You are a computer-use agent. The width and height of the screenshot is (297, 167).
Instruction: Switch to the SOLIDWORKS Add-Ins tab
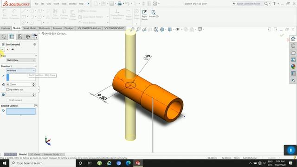89,28
